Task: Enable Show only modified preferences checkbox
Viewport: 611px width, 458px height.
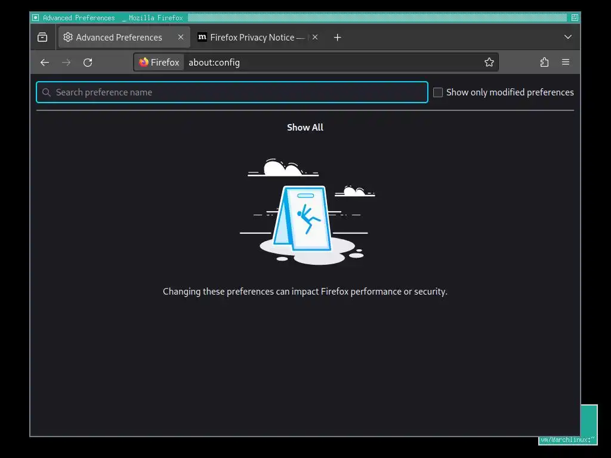Action: coord(438,92)
